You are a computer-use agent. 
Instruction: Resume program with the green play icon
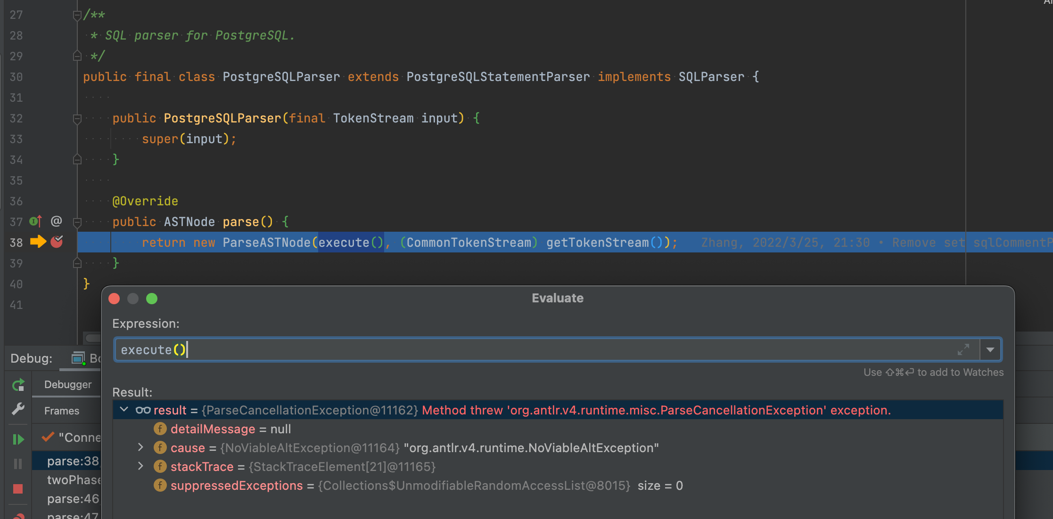click(x=18, y=439)
